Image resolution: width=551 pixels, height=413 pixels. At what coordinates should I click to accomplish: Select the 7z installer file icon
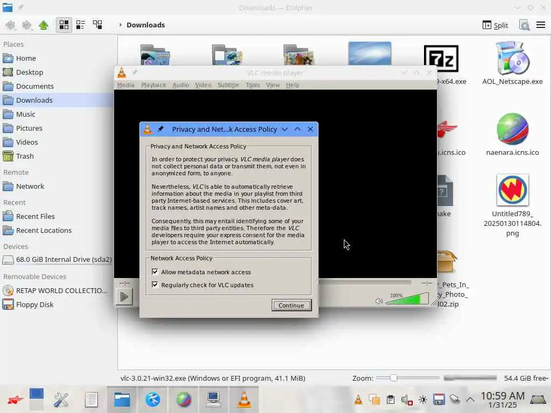[x=441, y=58]
